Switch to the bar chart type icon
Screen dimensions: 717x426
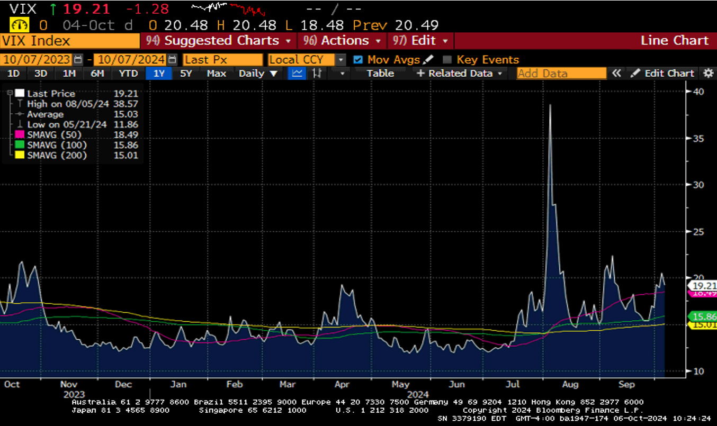click(x=317, y=74)
